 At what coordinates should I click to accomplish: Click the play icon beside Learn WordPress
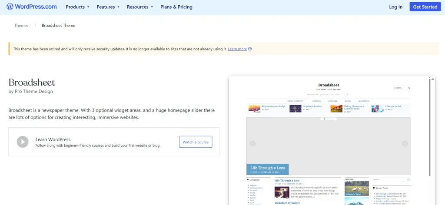tap(23, 142)
